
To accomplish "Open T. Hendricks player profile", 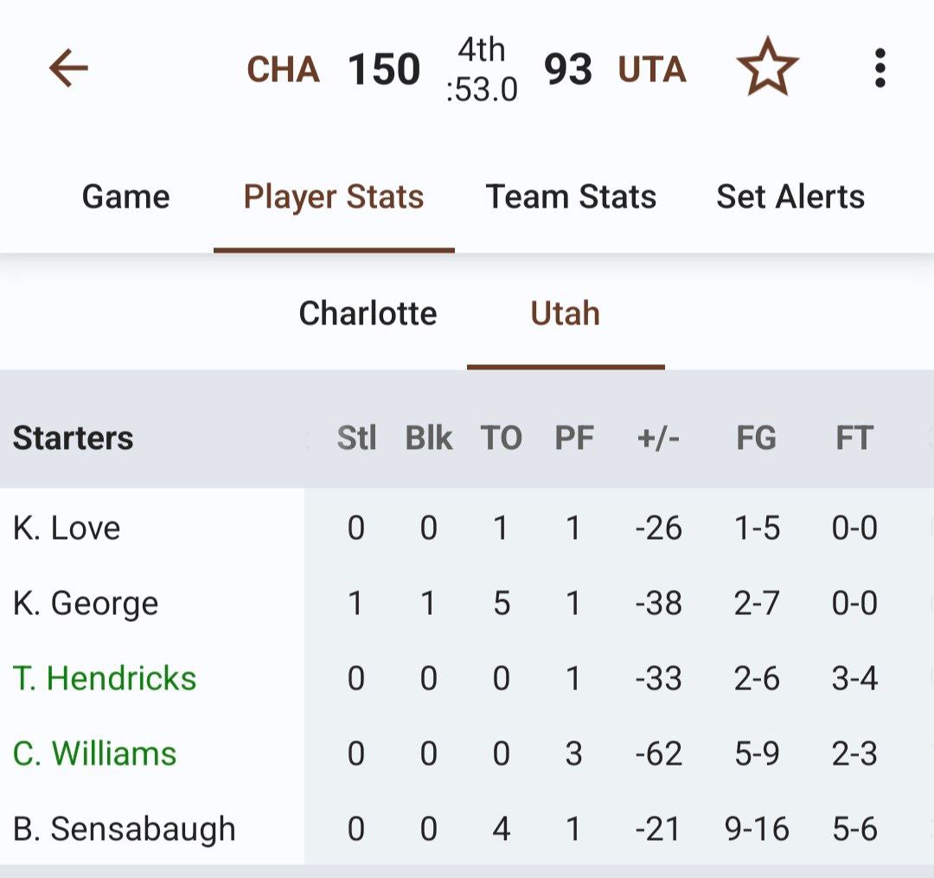I will [105, 678].
